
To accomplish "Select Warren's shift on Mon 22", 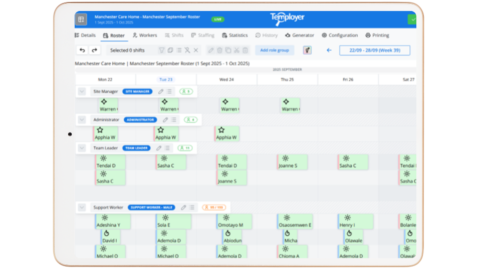I will 108,105.
